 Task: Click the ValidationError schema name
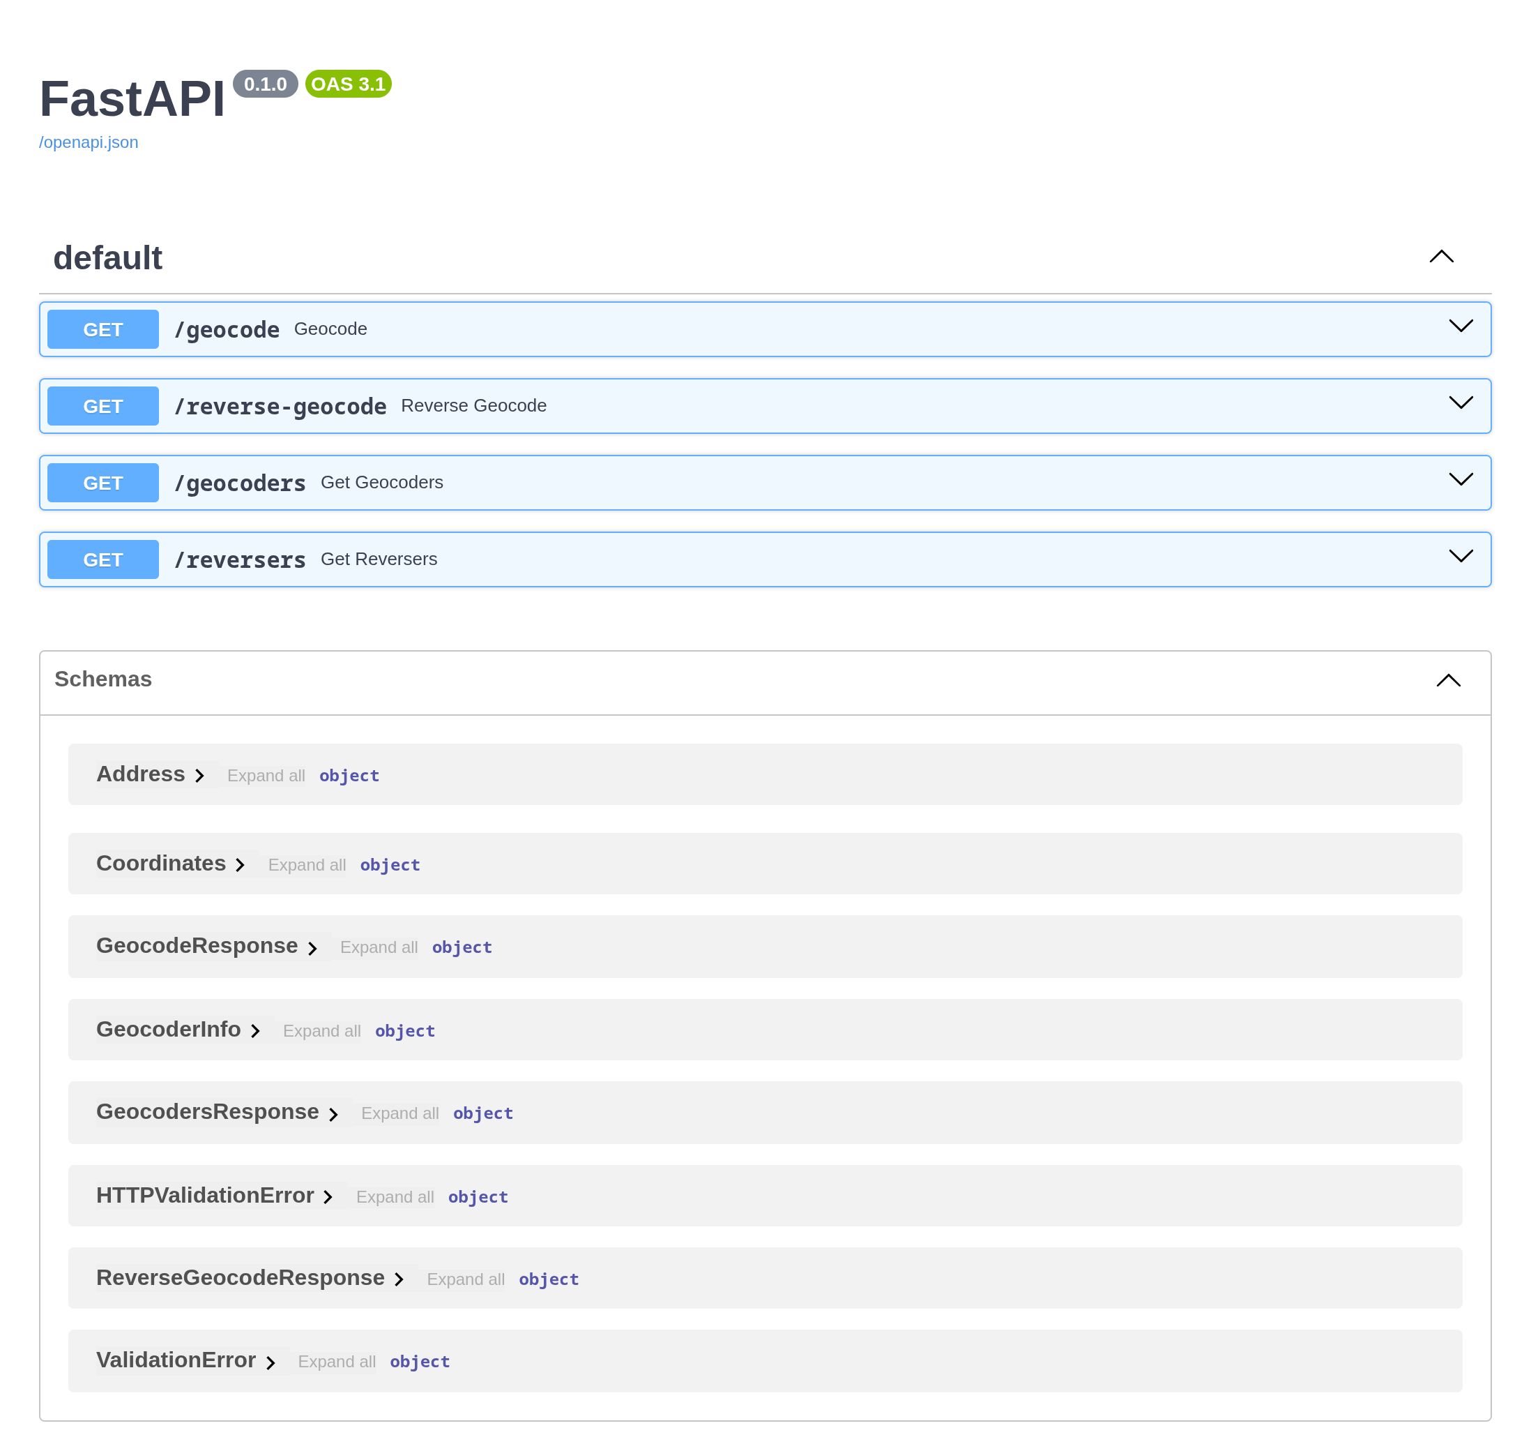tap(176, 1359)
